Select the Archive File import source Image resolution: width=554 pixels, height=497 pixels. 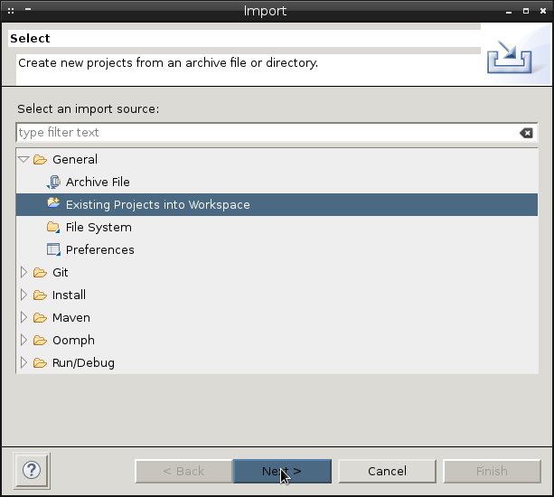click(x=98, y=182)
